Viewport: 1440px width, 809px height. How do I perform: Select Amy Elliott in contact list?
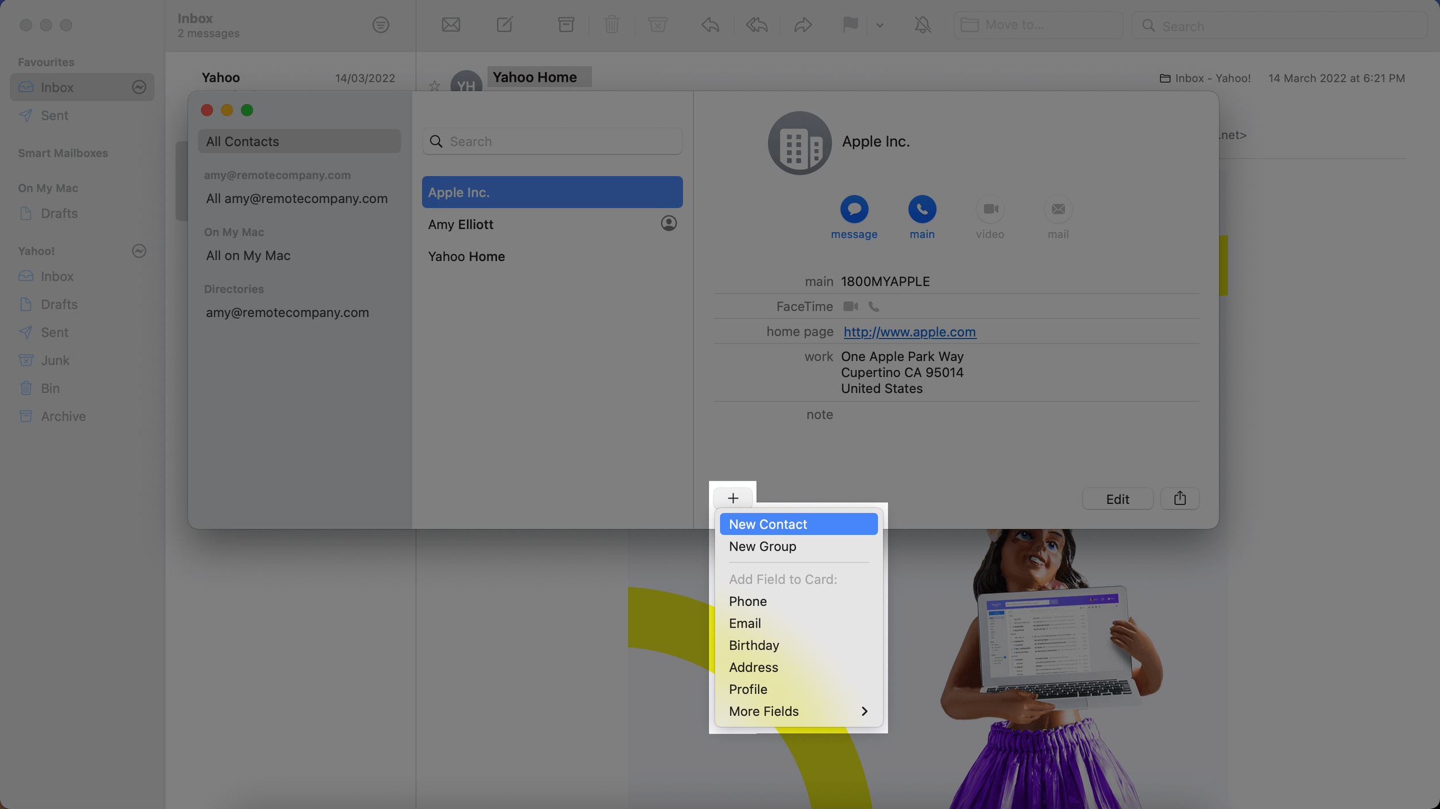coord(461,224)
